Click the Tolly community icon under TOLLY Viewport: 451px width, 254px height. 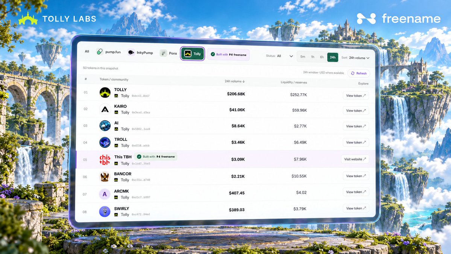116,96
